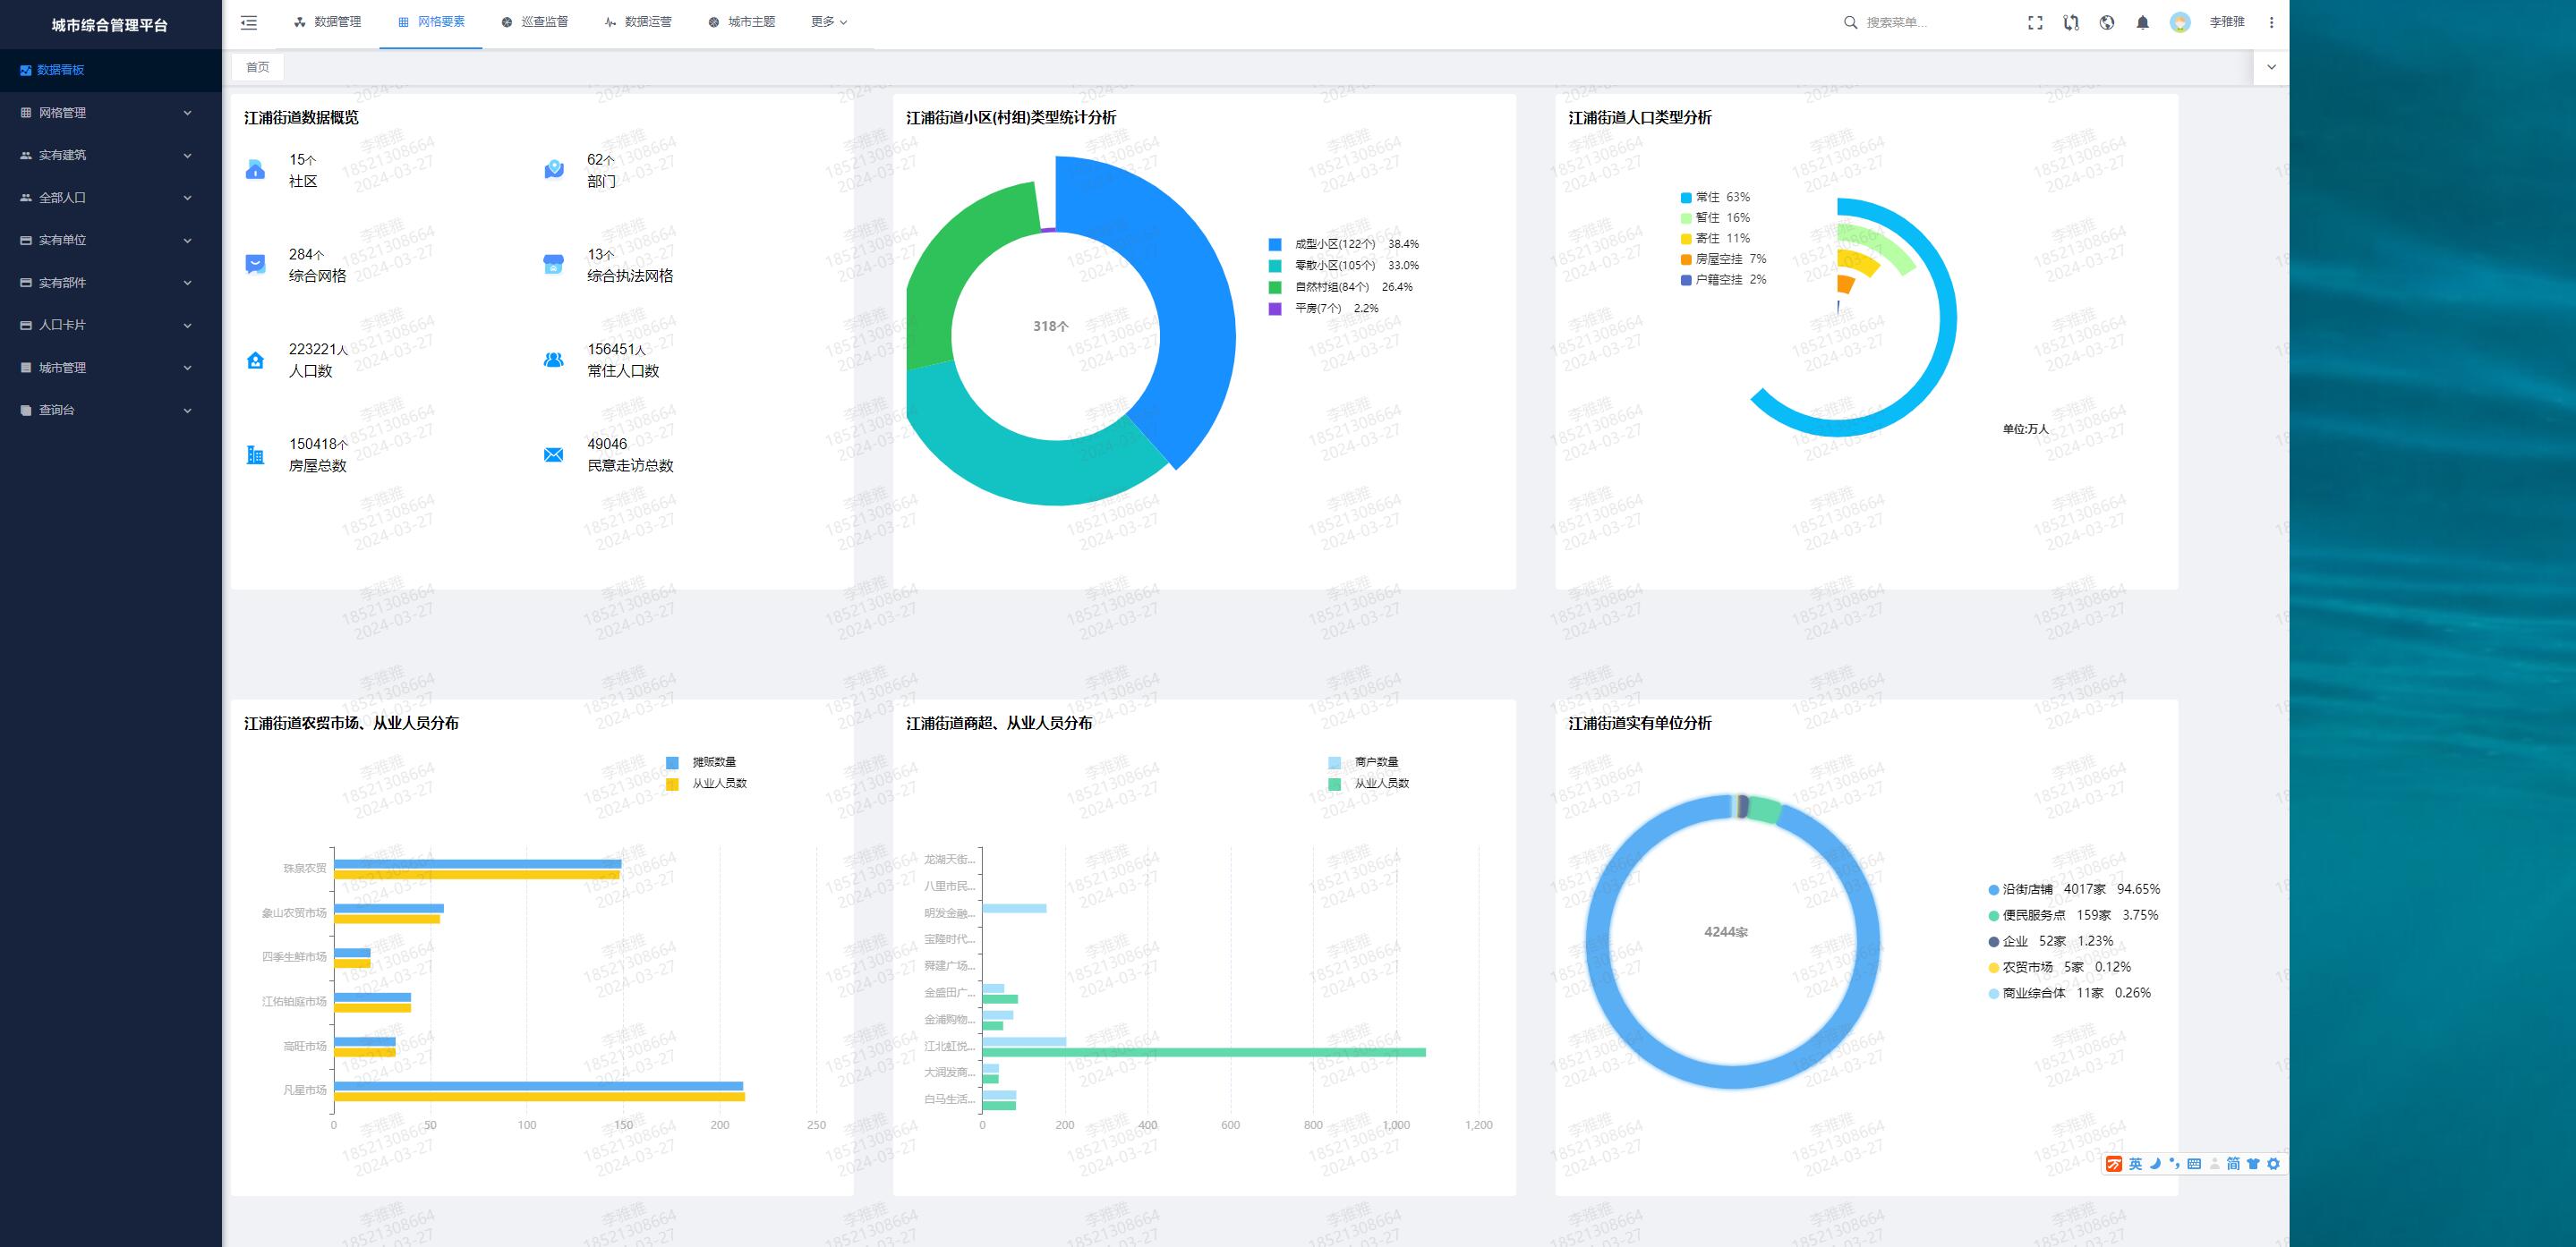Expand the 实有建筑 sidebar menu
Image resolution: width=2576 pixels, height=1247 pixels.
[x=110, y=156]
